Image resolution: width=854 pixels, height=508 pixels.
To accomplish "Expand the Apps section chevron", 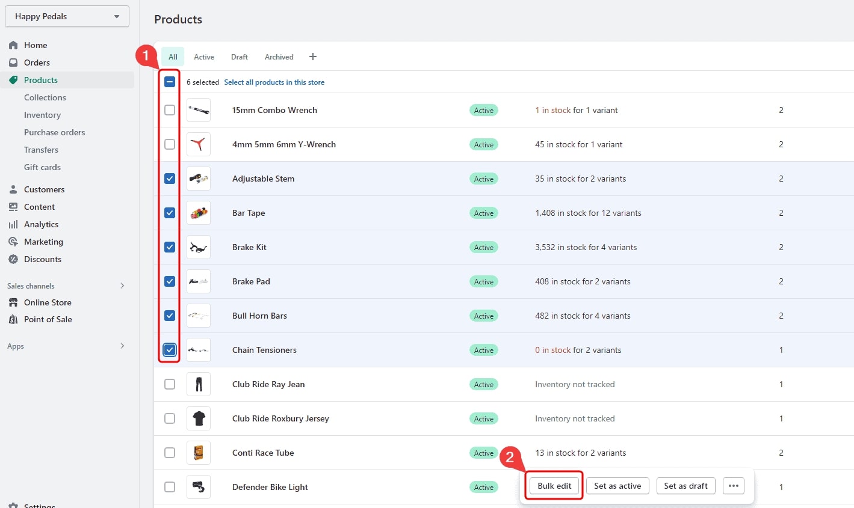I will (x=122, y=346).
